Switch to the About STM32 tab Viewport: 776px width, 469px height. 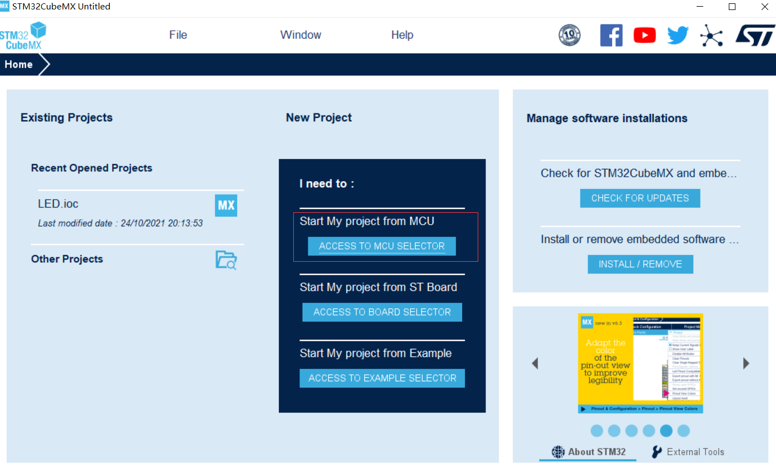[588, 452]
